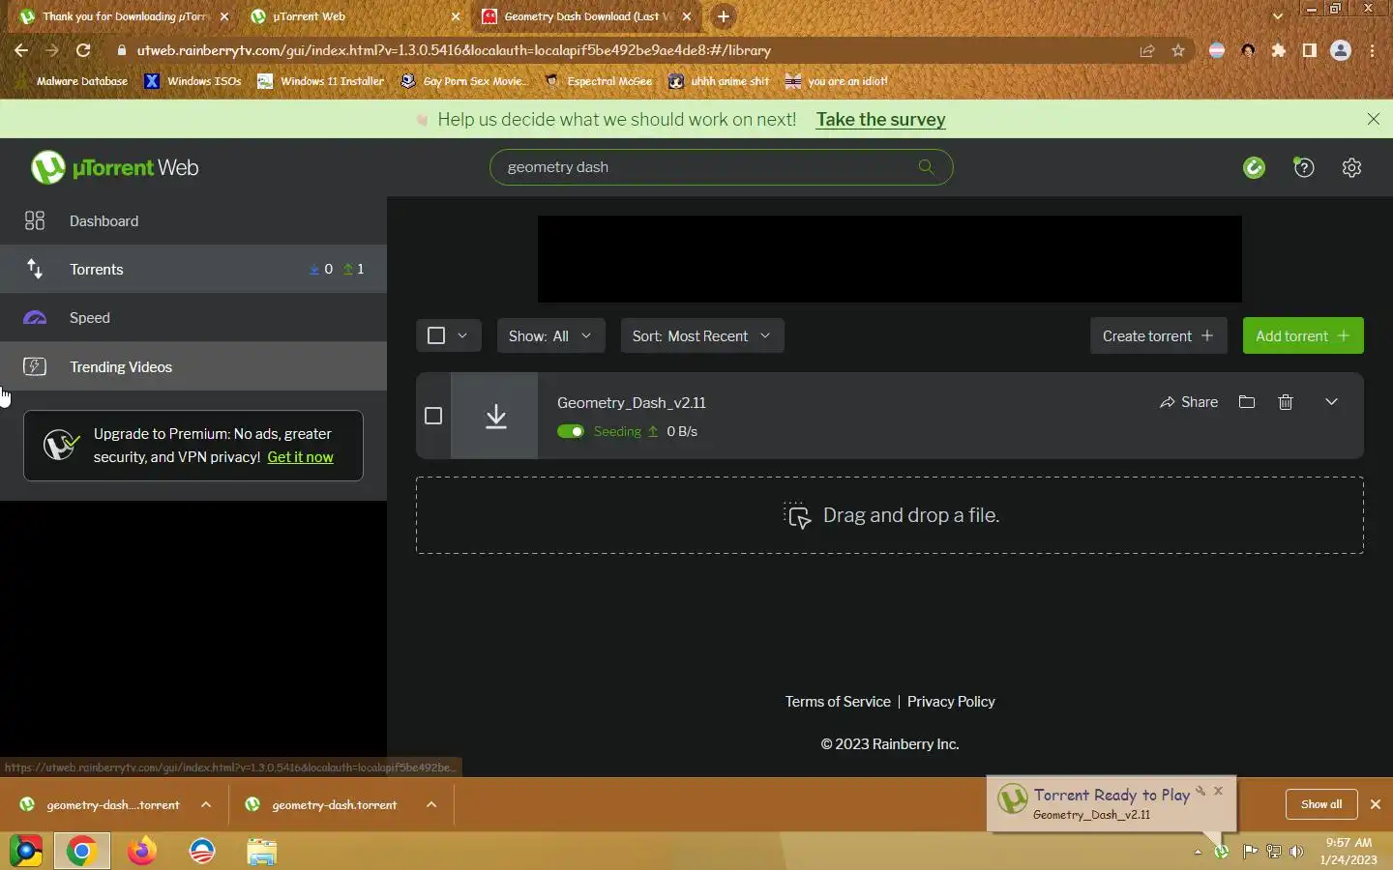The width and height of the screenshot is (1393, 870).
Task: Click the µTorrent Web logo
Action: 114,168
